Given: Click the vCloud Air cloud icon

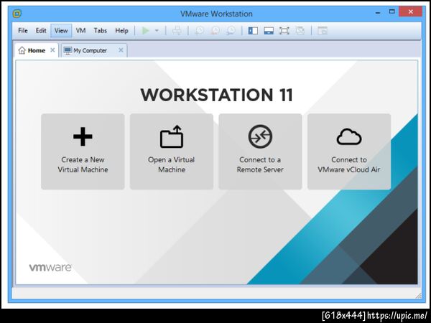Looking at the screenshot, I should (x=349, y=136).
